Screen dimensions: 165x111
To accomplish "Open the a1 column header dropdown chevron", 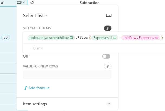I will click(24, 2).
